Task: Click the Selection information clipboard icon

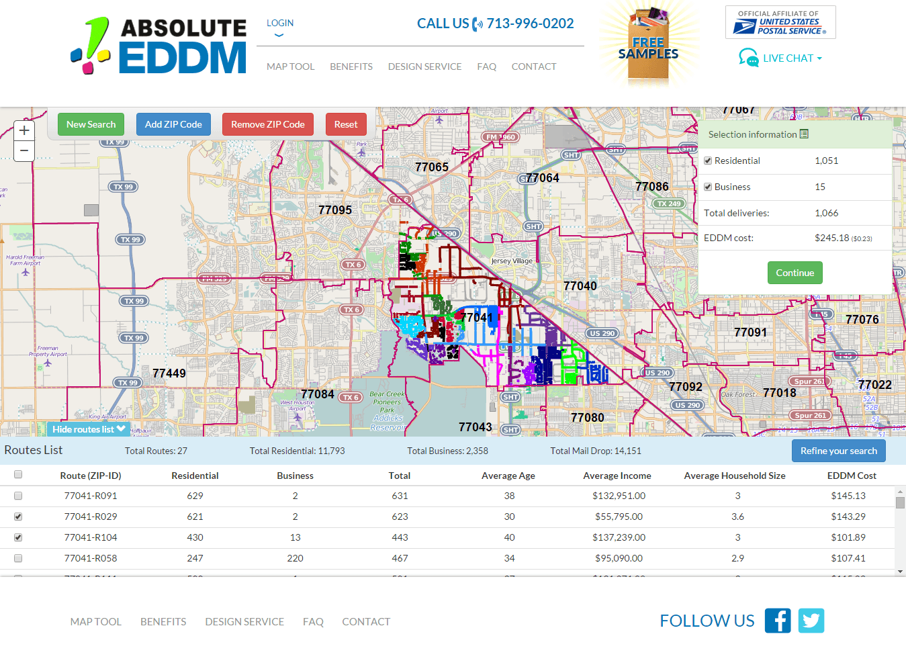Action: click(804, 134)
